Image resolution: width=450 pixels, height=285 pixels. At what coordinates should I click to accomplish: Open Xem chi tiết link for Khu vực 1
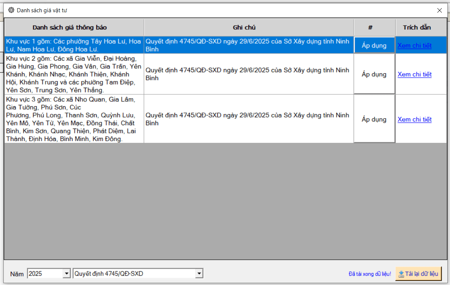(x=414, y=45)
